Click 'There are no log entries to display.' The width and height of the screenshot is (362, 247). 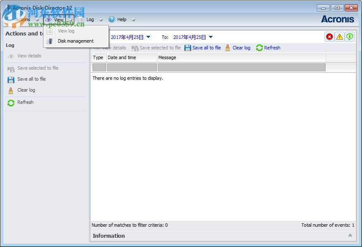click(128, 79)
